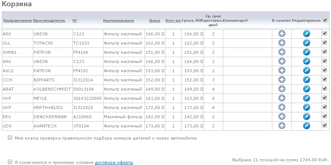This screenshot has width=331, height=165.
Task: Sort by Наименование column header
Action: (x=118, y=21)
